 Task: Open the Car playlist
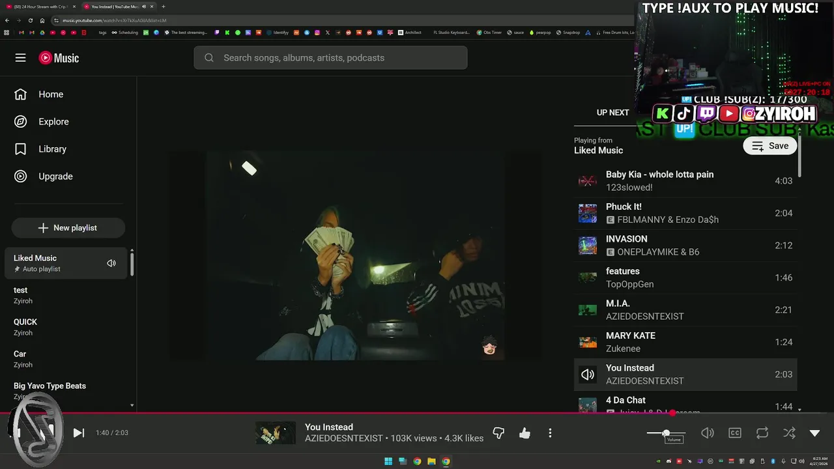pyautogui.click(x=65, y=359)
